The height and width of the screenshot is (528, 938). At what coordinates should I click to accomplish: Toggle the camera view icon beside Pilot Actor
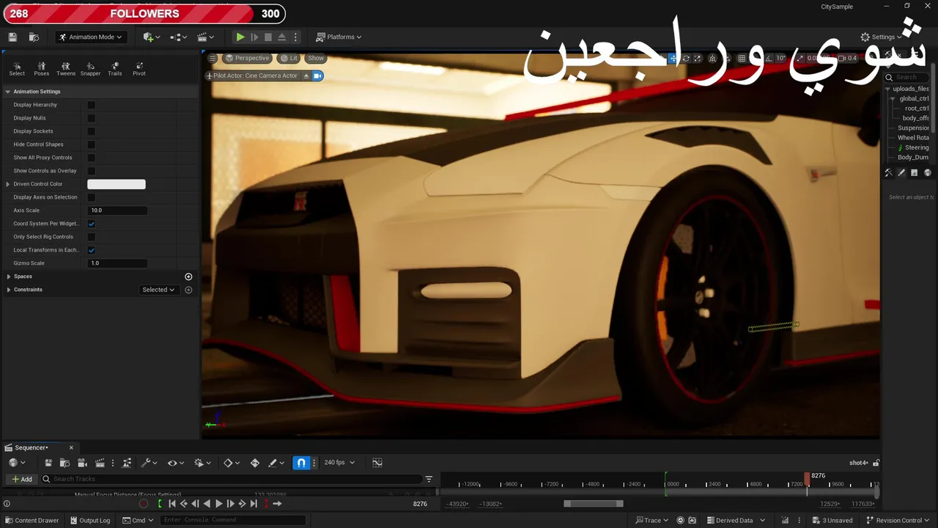click(318, 76)
